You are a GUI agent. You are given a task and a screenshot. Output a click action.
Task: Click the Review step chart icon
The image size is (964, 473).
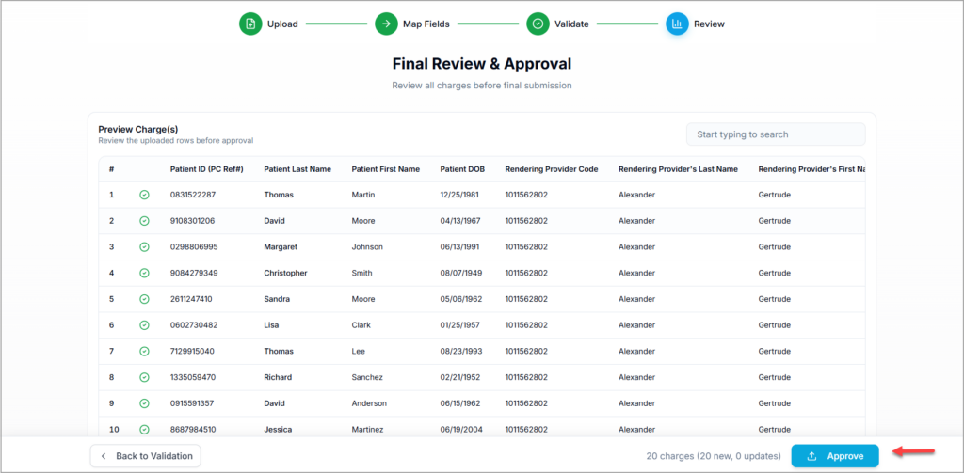pos(677,24)
